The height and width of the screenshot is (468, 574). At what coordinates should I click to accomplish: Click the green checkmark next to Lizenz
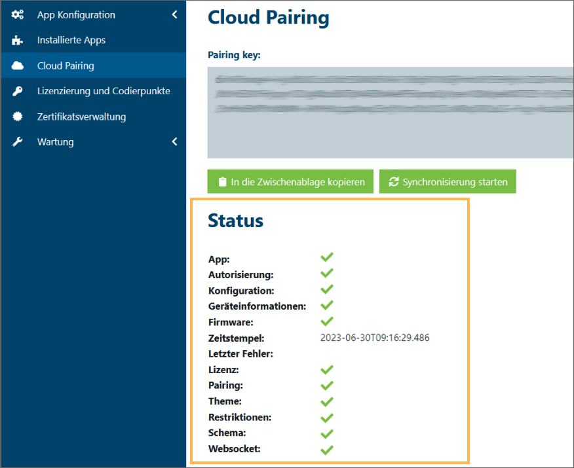[327, 370]
